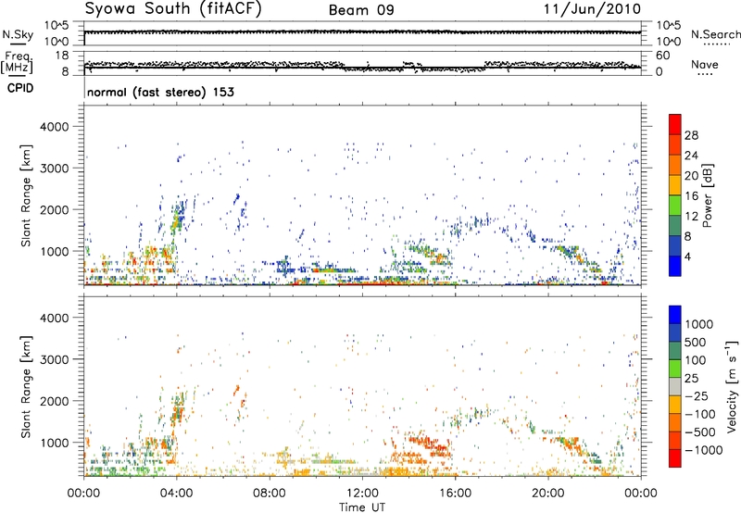Image resolution: width=741 pixels, height=513 pixels.
Task: Click the power echo cluster near 14:00–16:00
Action: pyautogui.click(x=428, y=253)
